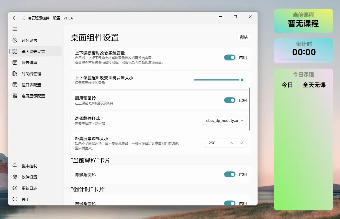Click the 当前课程 desktop widget
340x219 pixels.
coord(303,21)
